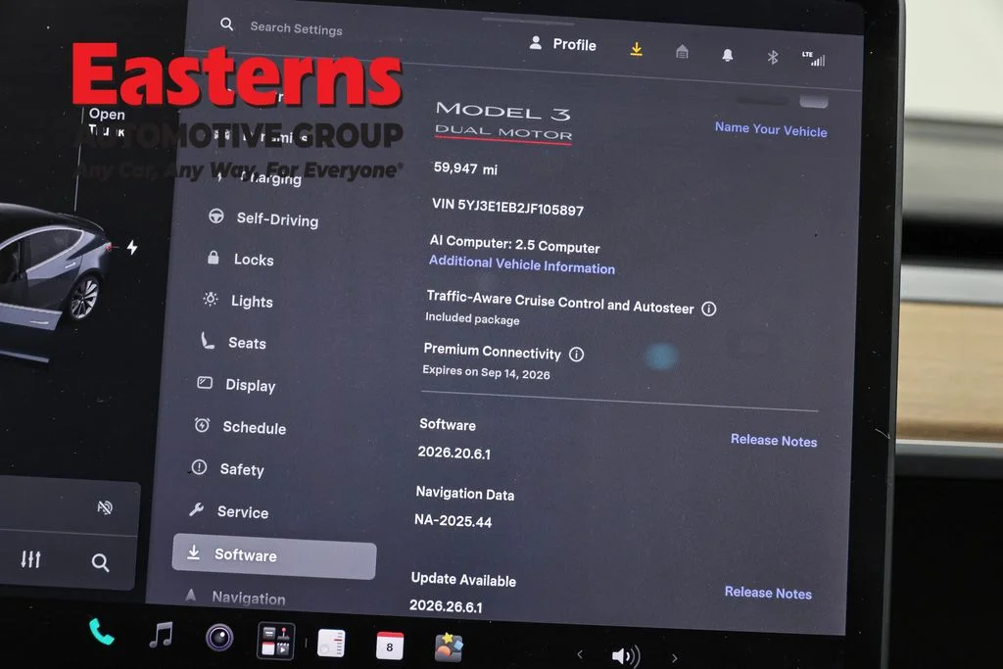This screenshot has height=669, width=1003.
Task: Tap the muted speaker icon in the media card
Action: click(x=104, y=507)
